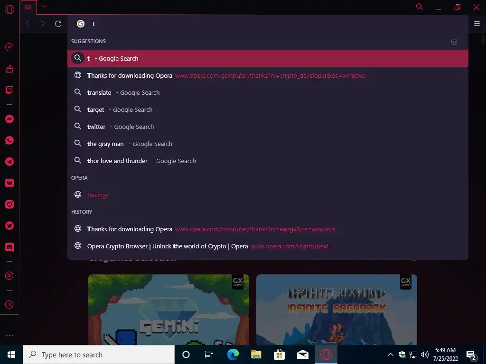Go back with the back arrow
Viewport: 486px width, 364px height.
(x=28, y=24)
